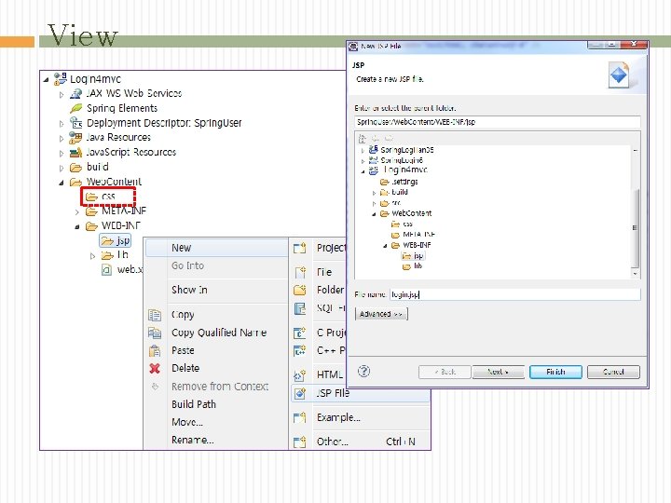
Task: Select .settings folder in dialog tree
Action: click(399, 182)
